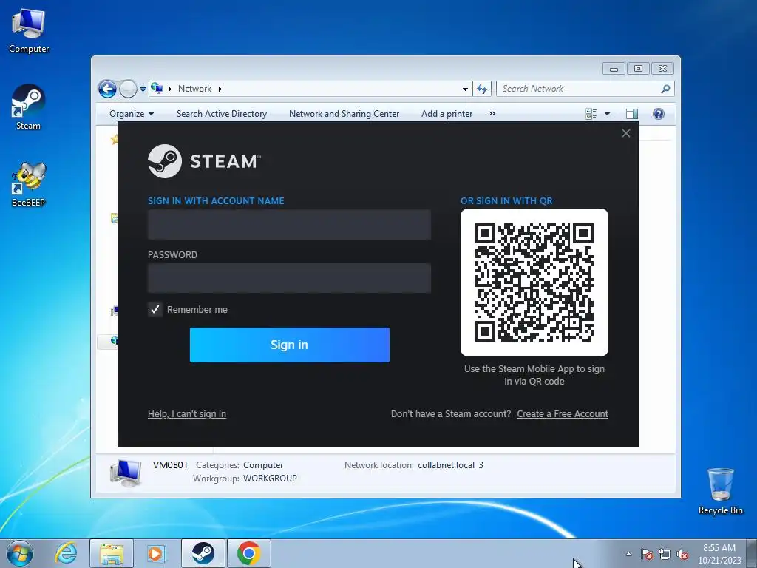This screenshot has width=757, height=568.
Task: Expand the arrow after Network in the breadcrumb
Action: (x=220, y=89)
